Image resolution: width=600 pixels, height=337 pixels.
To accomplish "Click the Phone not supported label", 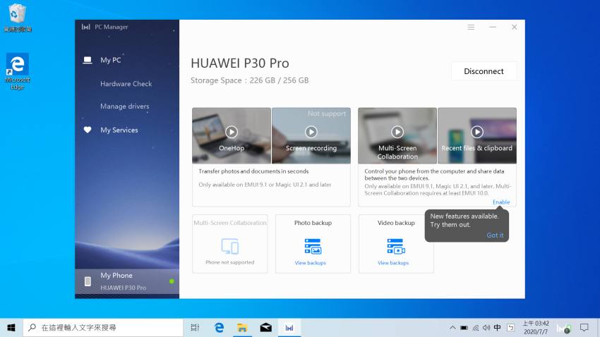I will [229, 262].
